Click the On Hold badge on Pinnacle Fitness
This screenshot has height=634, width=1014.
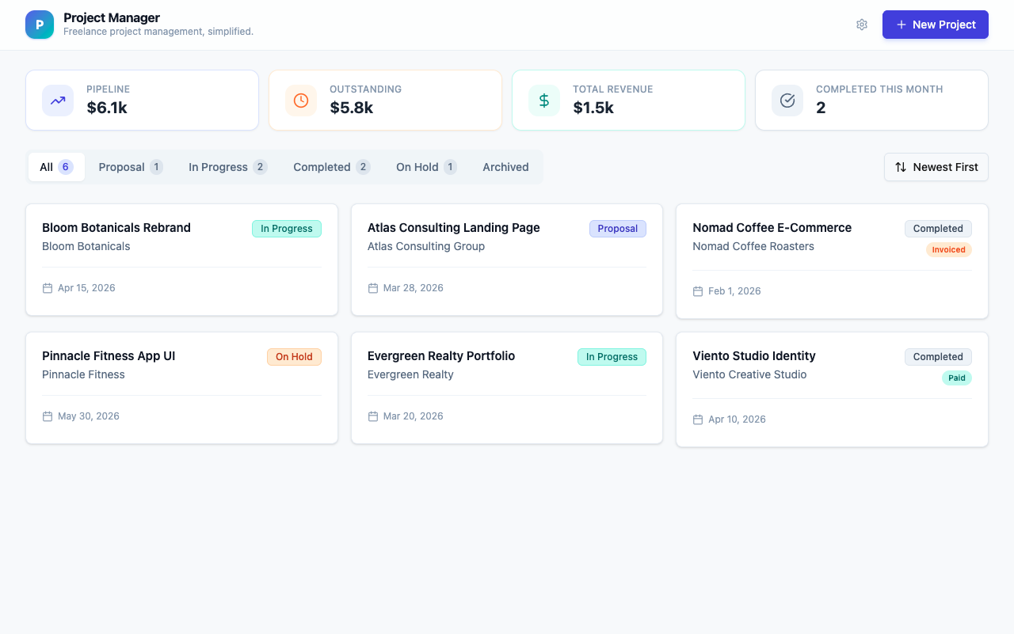tap(294, 357)
